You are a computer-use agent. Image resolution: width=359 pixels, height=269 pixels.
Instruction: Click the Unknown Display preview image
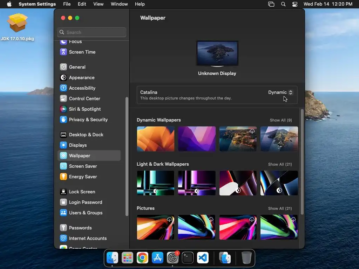(217, 54)
